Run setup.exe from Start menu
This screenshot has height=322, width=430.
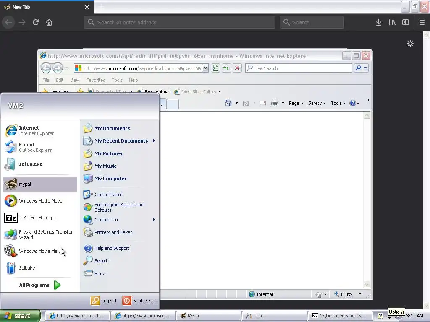click(40, 164)
